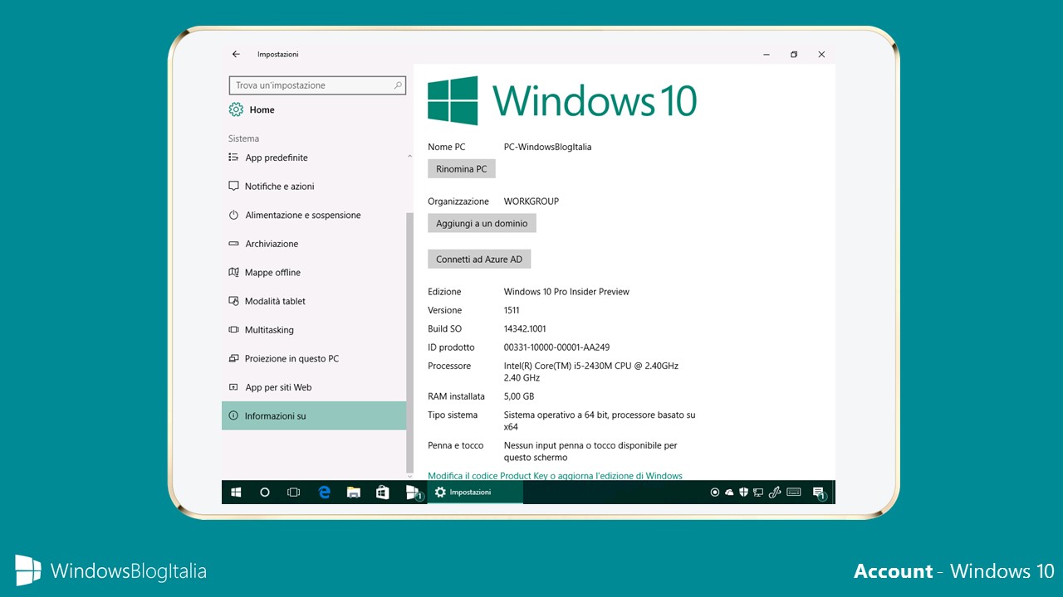Open 'Modifica il codice Product Key' link
This screenshot has height=597, width=1063.
point(555,476)
